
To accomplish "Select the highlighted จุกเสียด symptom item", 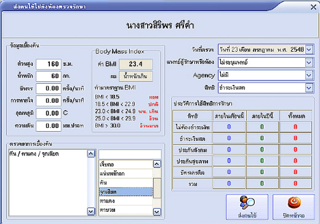I will tap(126, 192).
